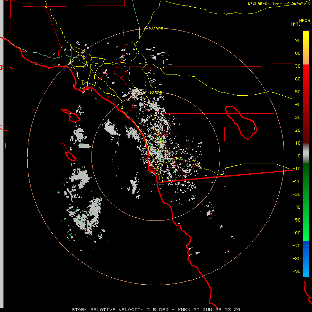The width and height of the screenshot is (312, 312).
Task: Click the red outbound segment of the color bar
Action: 306,104
